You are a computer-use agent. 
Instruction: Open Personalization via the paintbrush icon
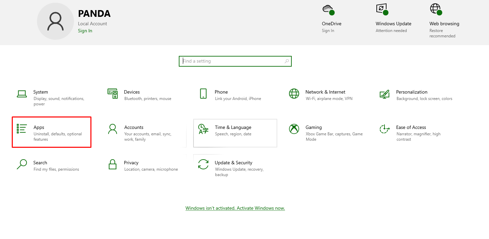(384, 94)
